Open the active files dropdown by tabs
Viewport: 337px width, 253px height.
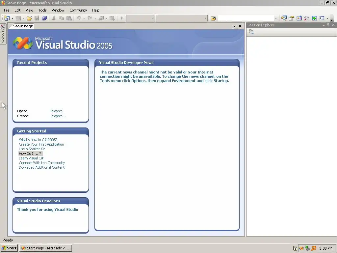pyautogui.click(x=234, y=26)
